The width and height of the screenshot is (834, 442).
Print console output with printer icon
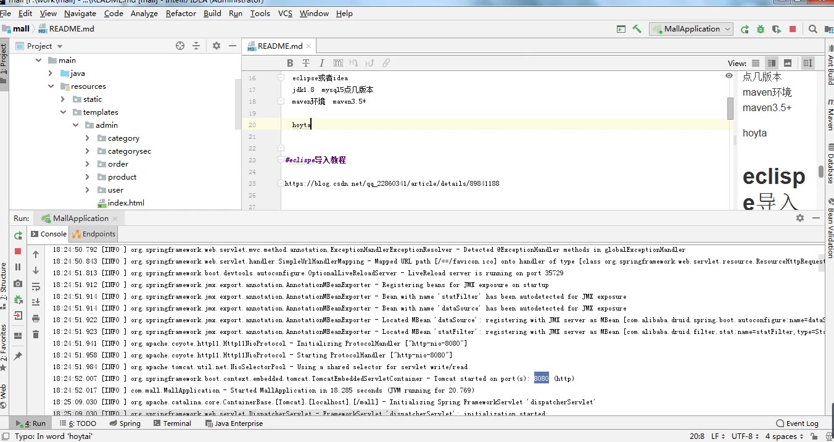[x=36, y=319]
